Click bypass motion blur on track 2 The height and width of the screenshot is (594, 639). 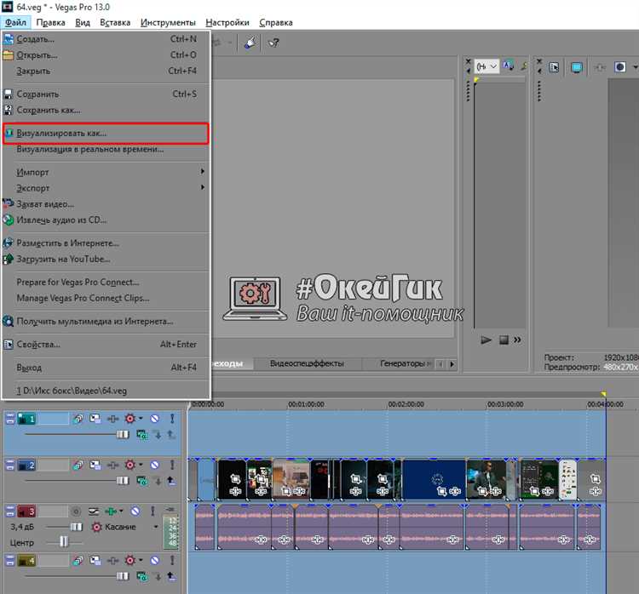point(78,465)
